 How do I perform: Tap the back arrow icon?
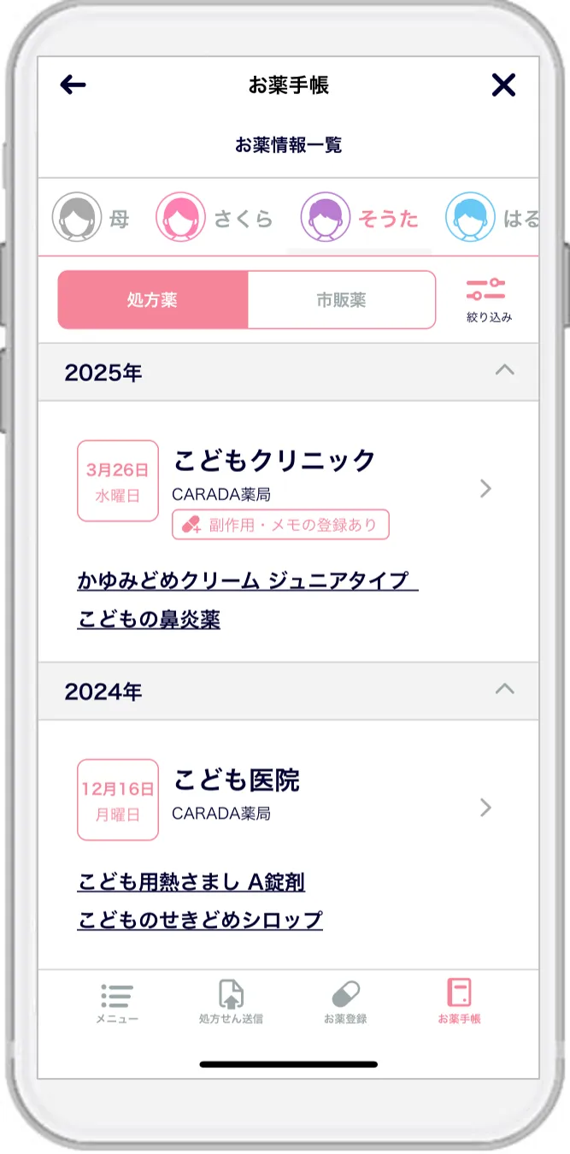pos(73,84)
